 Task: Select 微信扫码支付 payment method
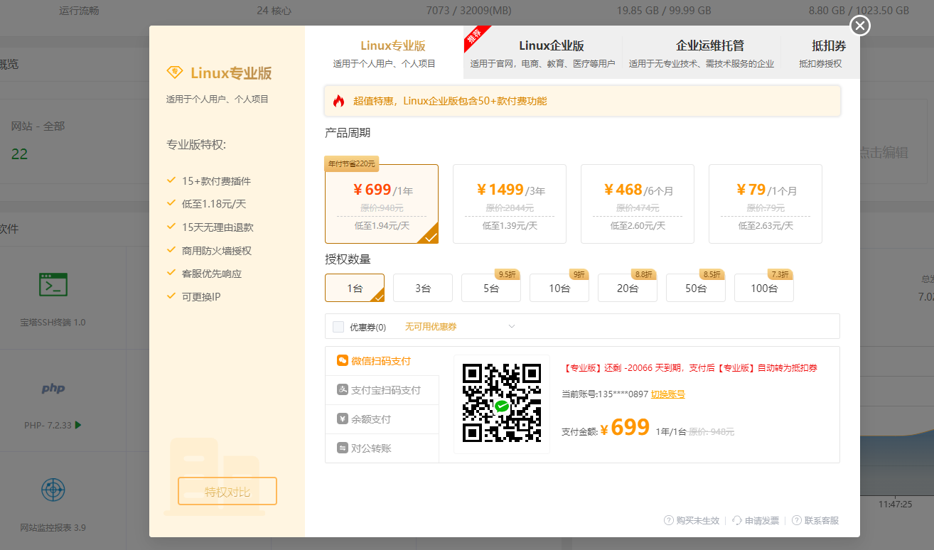tap(382, 361)
